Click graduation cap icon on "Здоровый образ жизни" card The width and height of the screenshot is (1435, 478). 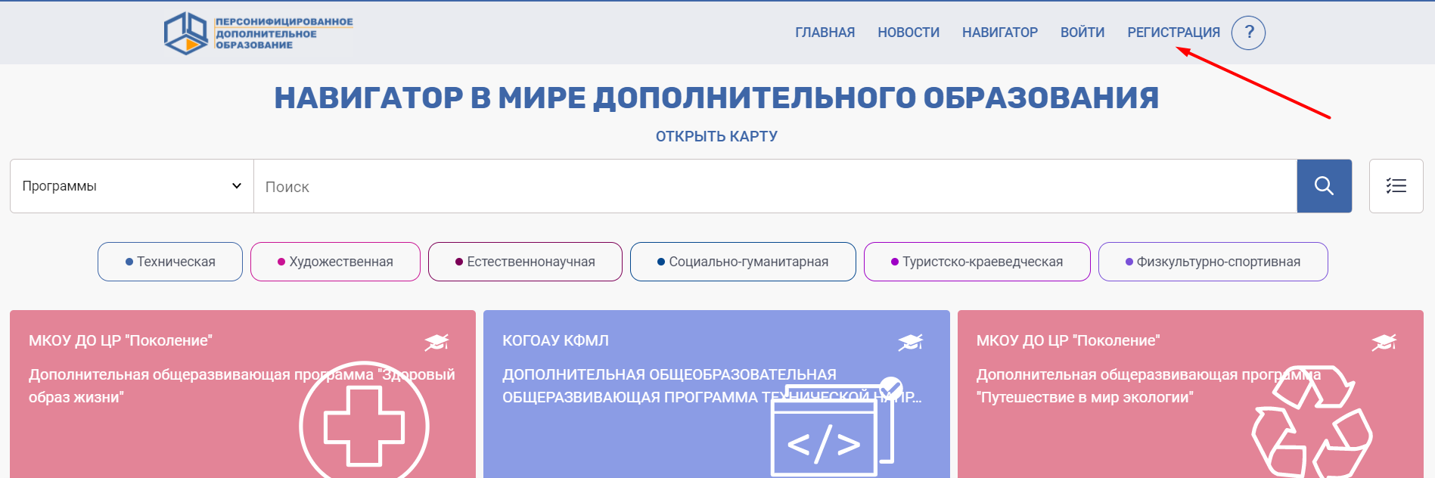click(x=436, y=342)
